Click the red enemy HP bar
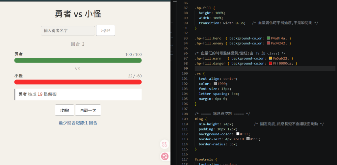Screen dimensions: 337x165 click(78, 82)
